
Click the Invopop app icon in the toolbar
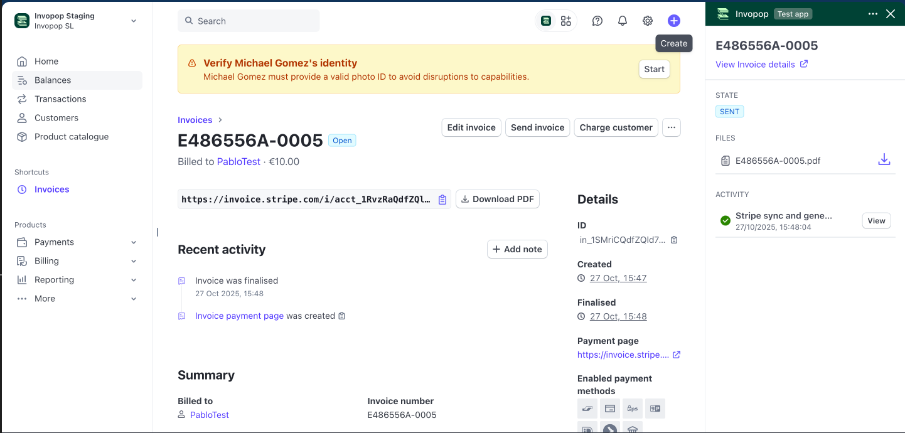tap(545, 21)
